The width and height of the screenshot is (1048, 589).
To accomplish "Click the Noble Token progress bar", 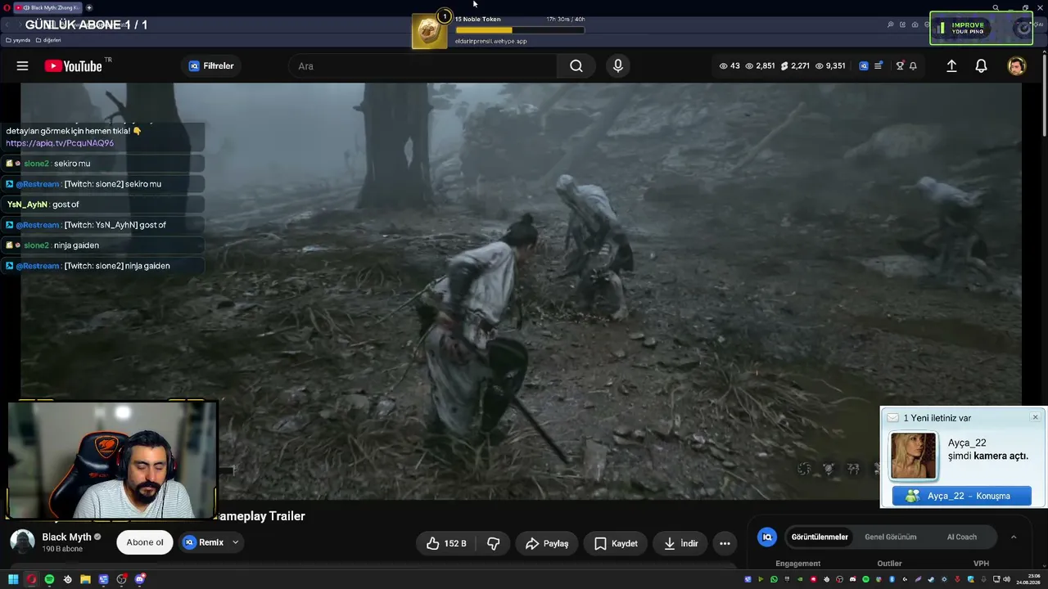I will point(520,30).
